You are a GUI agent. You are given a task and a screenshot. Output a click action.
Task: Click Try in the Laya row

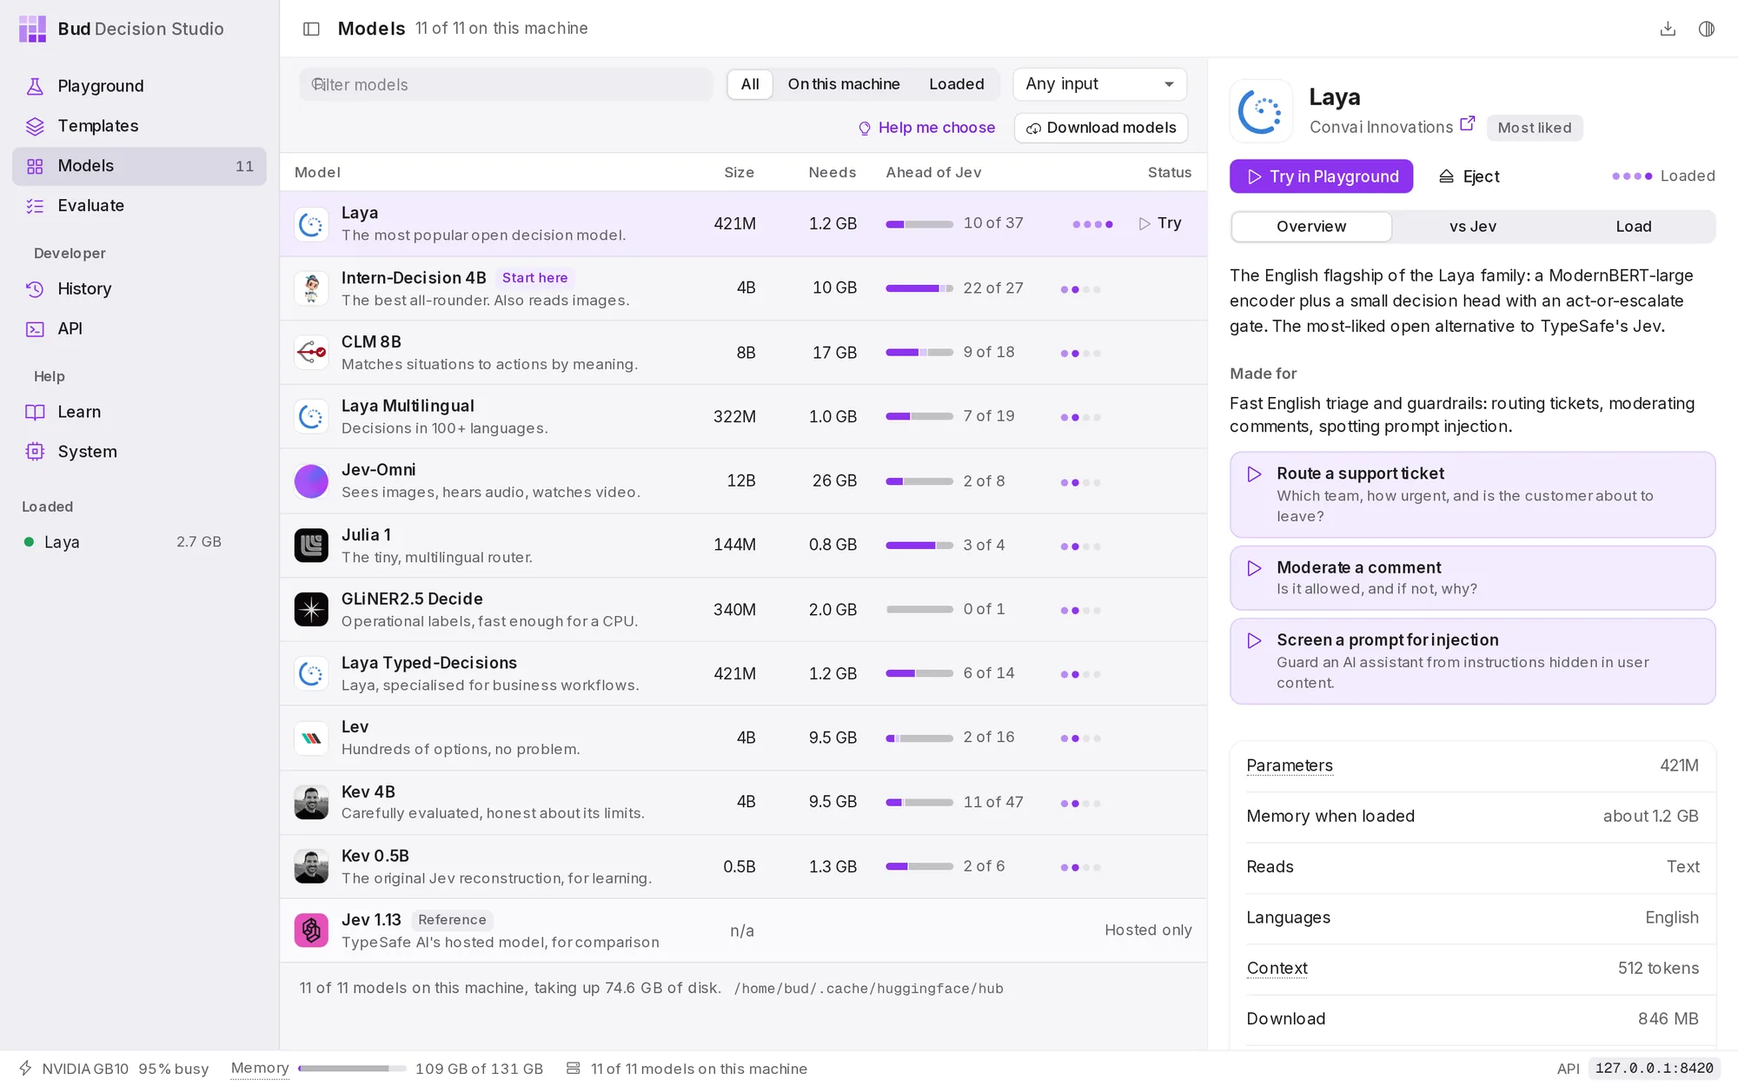(x=1160, y=223)
